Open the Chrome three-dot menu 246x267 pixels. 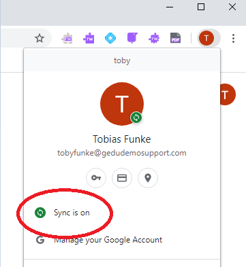(x=233, y=38)
